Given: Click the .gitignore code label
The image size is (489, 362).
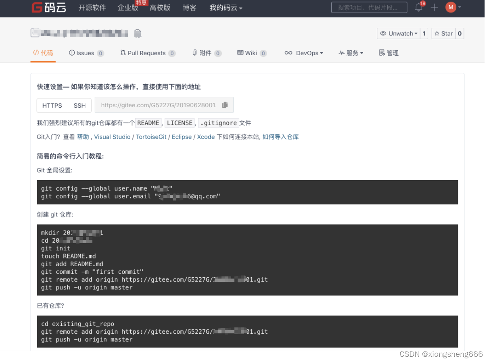Looking at the screenshot, I should click(218, 123).
